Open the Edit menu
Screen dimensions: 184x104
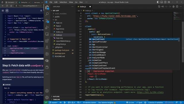(x=56, y=2)
